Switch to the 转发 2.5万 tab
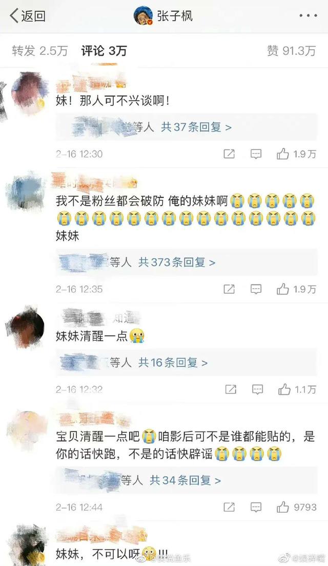Viewport: 328px width, 566px height. [x=39, y=50]
